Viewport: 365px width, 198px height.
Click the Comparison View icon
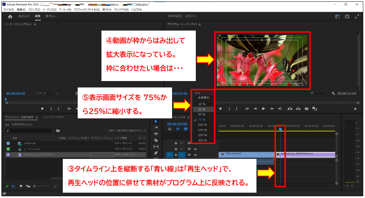click(315, 109)
